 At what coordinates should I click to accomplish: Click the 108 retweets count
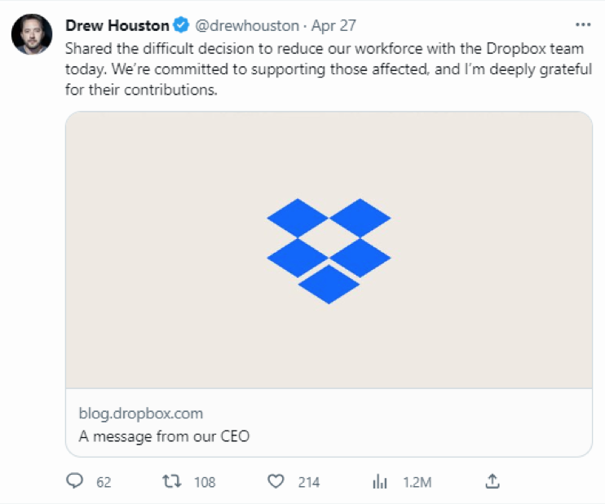point(205,482)
